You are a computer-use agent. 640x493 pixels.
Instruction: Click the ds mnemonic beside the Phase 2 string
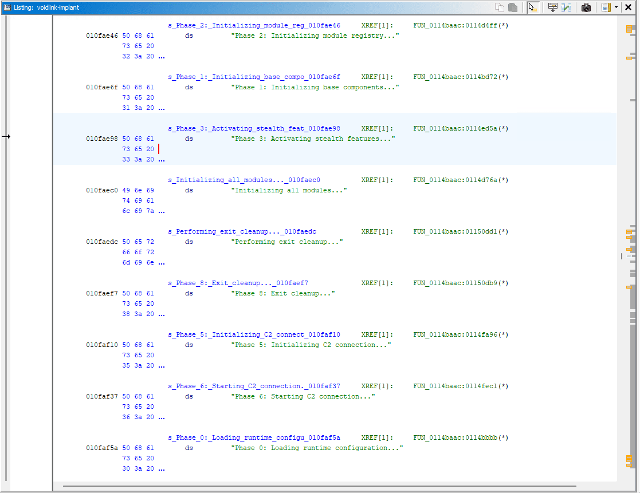point(189,36)
